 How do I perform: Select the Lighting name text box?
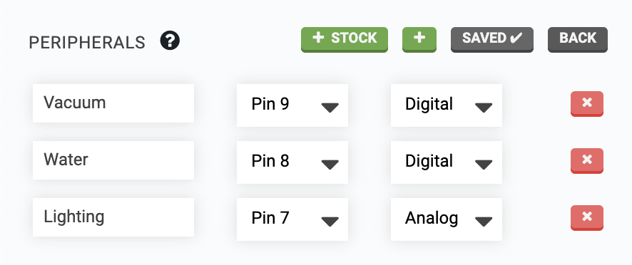(x=113, y=217)
